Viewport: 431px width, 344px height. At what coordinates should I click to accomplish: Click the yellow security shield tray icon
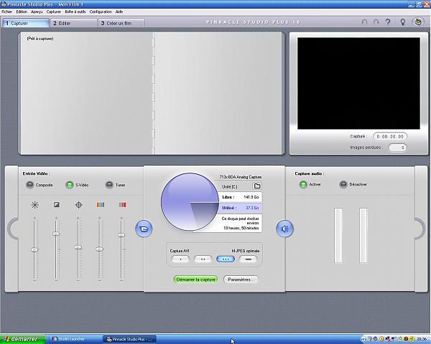(381, 339)
